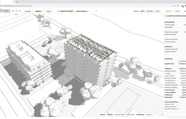Image resolution: width=186 pixels, height=119 pixels.
Task: Export model via XLS button
Action: point(168,11)
